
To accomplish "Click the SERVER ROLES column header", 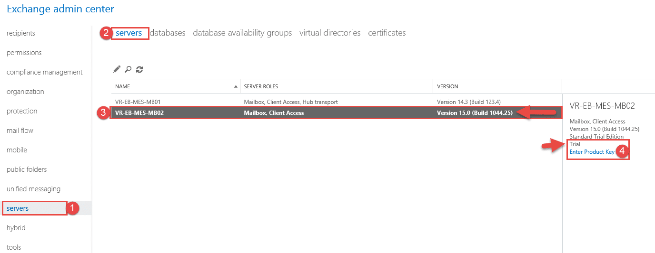I will pos(337,86).
